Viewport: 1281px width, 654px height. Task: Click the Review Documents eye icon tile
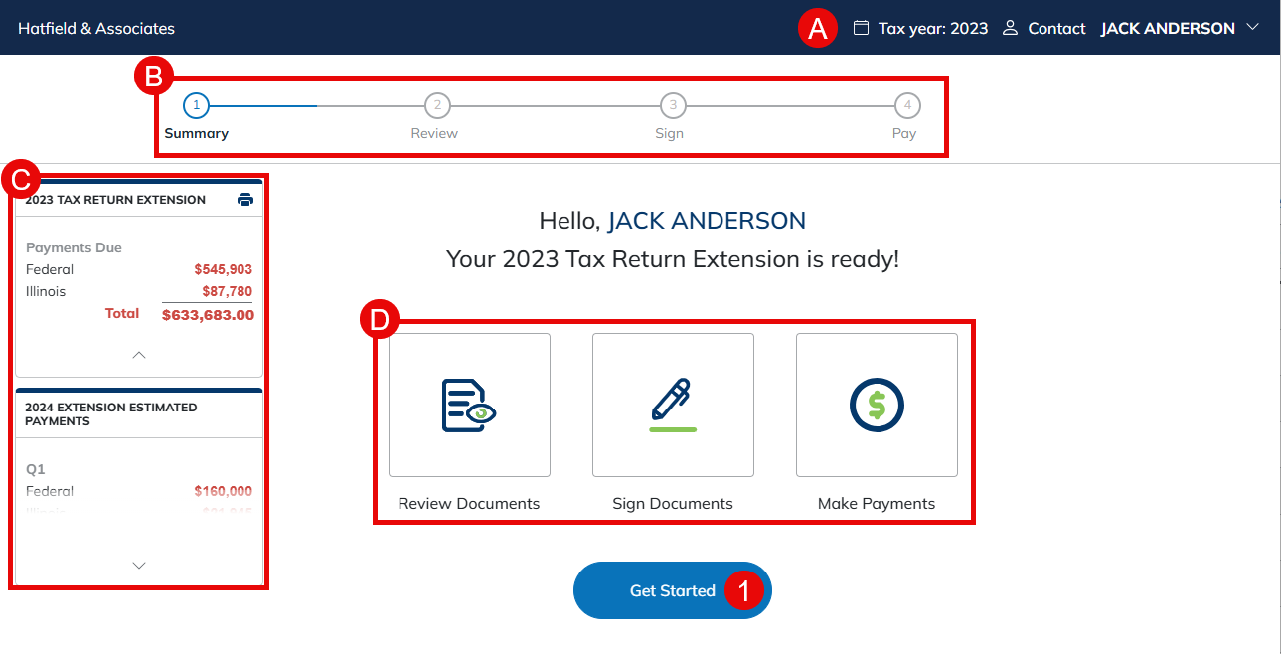[x=469, y=406]
